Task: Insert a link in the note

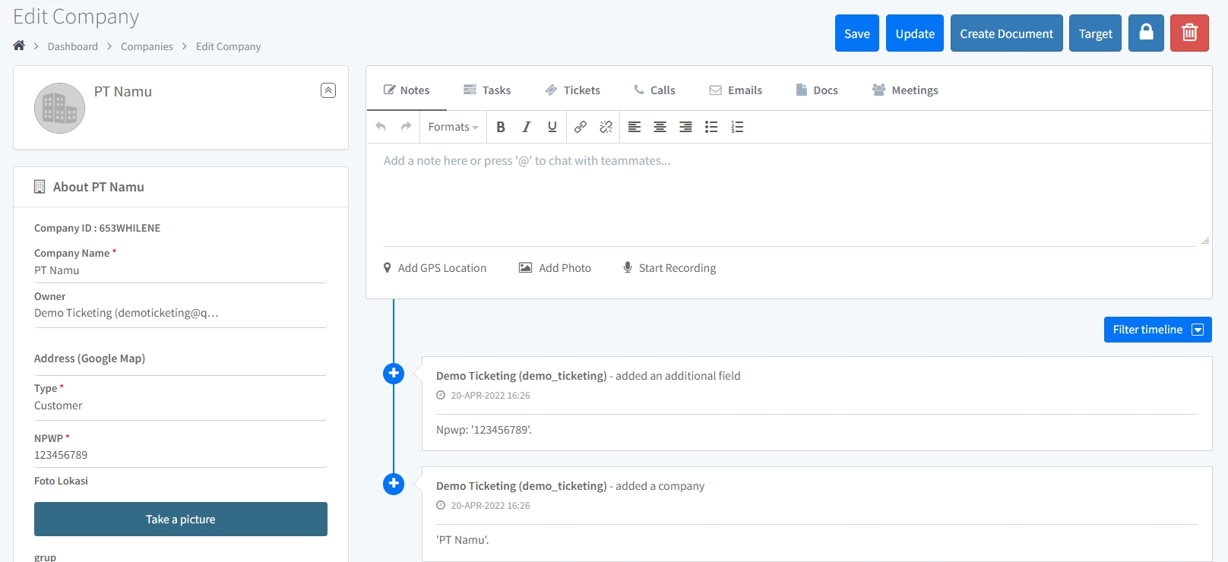Action: point(580,127)
